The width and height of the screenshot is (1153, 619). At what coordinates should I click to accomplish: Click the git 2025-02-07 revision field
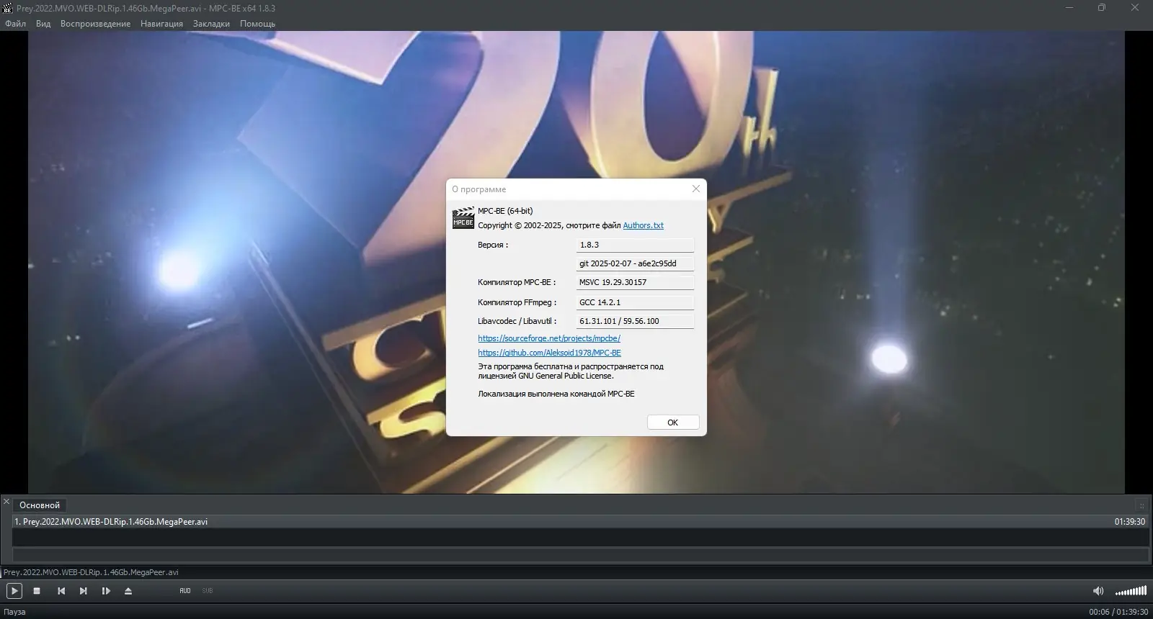click(635, 263)
